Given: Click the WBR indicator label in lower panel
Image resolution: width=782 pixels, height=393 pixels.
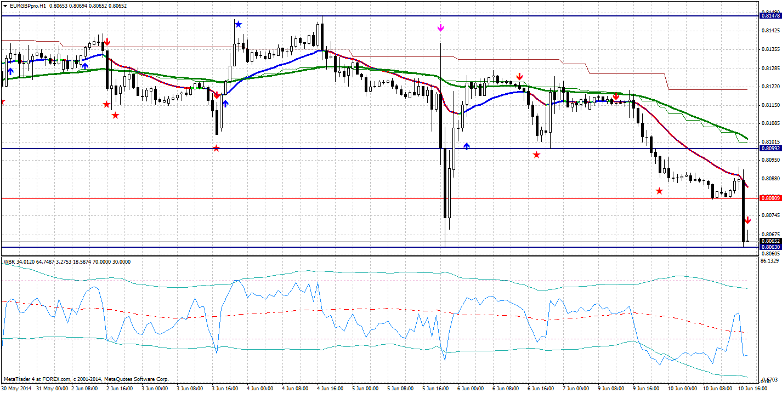Looking at the screenshot, I should (x=10, y=262).
